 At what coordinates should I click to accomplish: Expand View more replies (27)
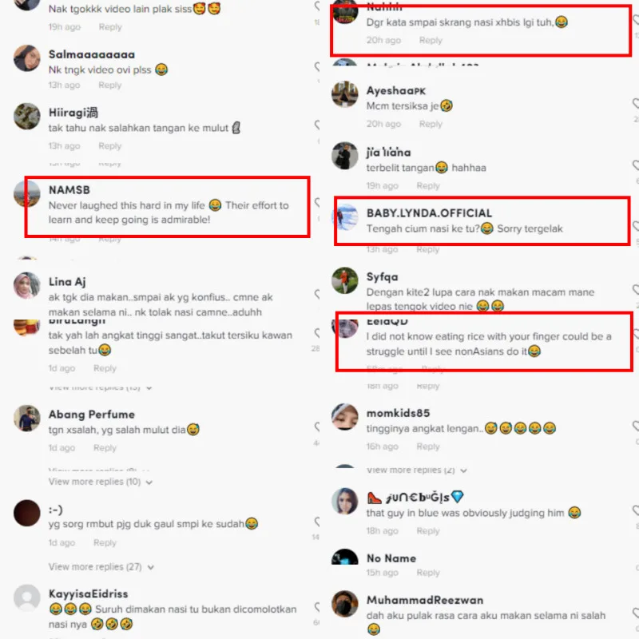101,567
